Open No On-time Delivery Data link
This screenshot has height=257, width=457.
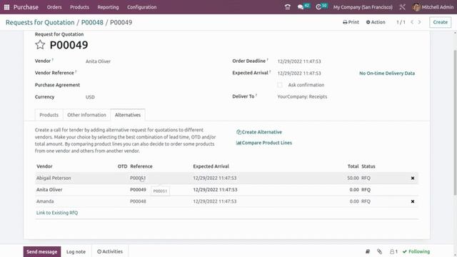coord(387,74)
